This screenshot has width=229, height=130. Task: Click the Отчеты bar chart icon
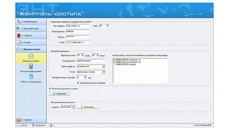[x=18, y=42]
